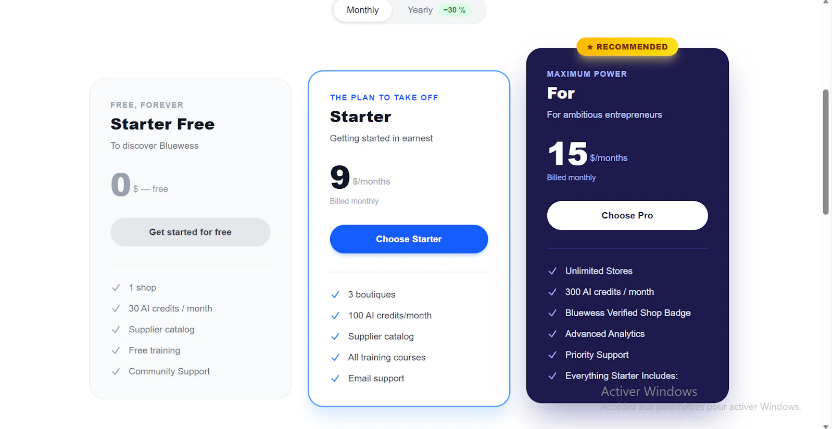
Task: Click 'Supplier catalog' text in Starter Free card
Action: 161,330
